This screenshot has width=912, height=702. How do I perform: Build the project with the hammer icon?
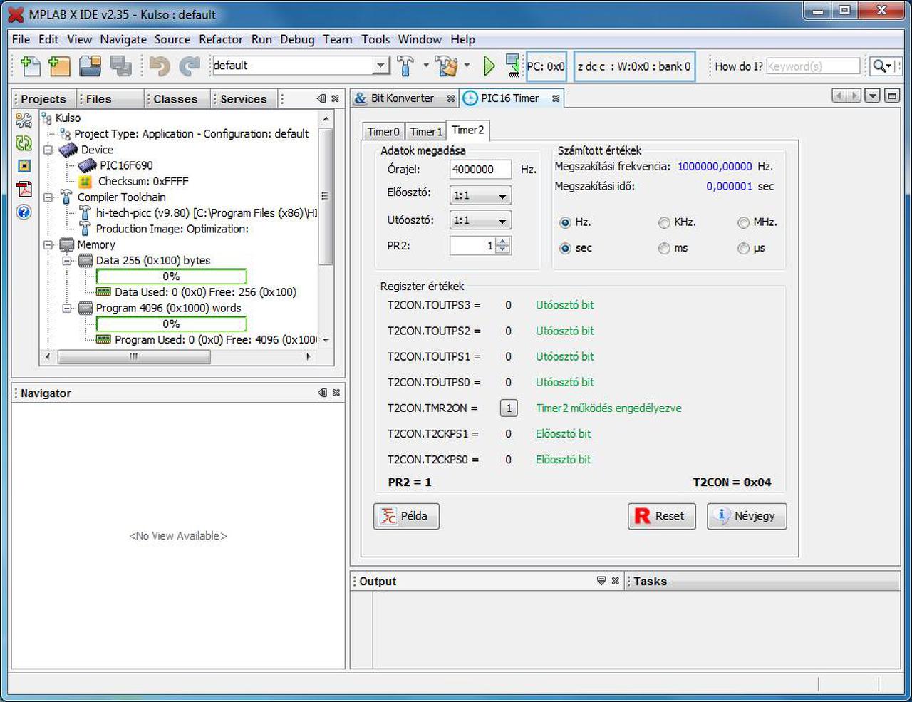pos(405,66)
